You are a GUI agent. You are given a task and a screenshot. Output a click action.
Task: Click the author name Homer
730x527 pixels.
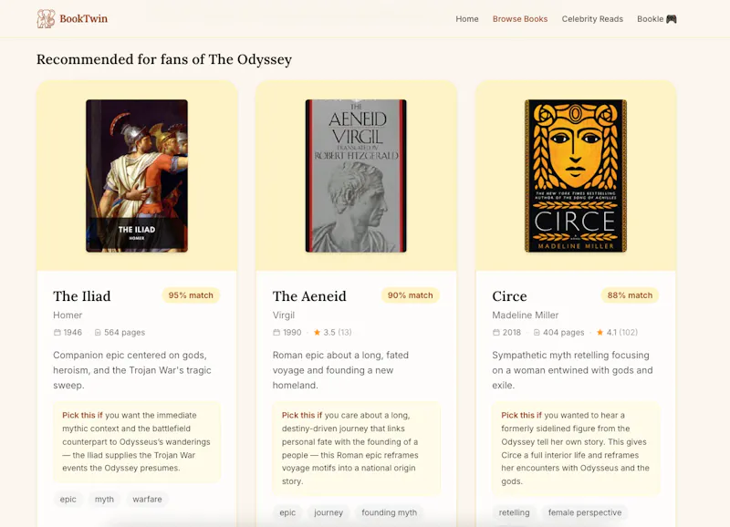pyautogui.click(x=68, y=315)
